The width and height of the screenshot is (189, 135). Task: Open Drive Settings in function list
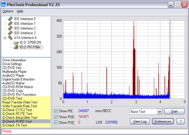coord(12,64)
